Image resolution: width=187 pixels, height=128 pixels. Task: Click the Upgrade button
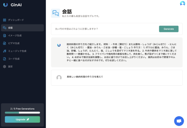coord(22,119)
